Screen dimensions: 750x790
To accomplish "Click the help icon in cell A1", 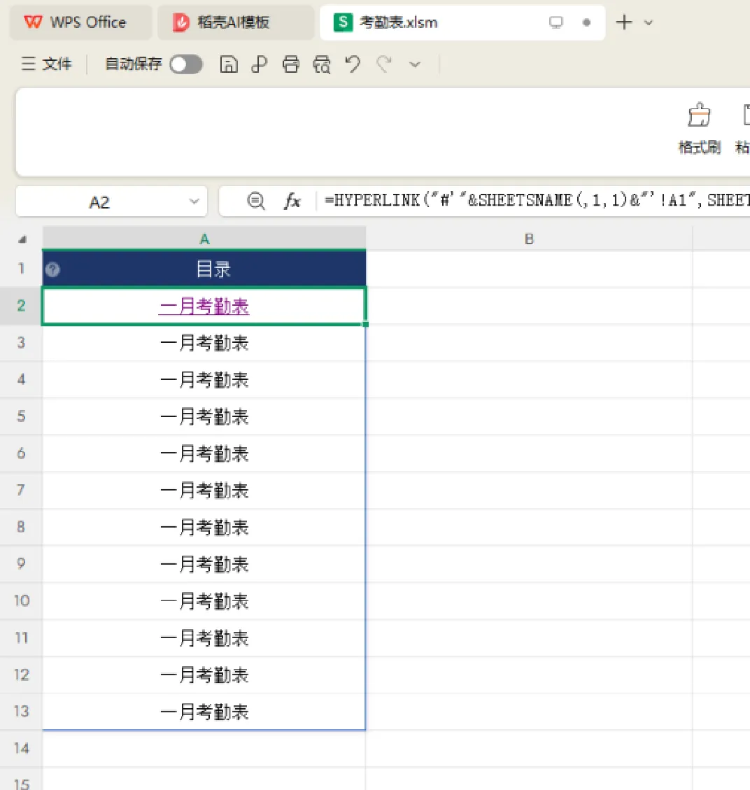I will (52, 270).
